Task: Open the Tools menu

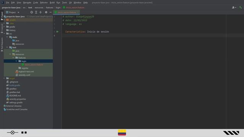Action: (x=64, y=3)
